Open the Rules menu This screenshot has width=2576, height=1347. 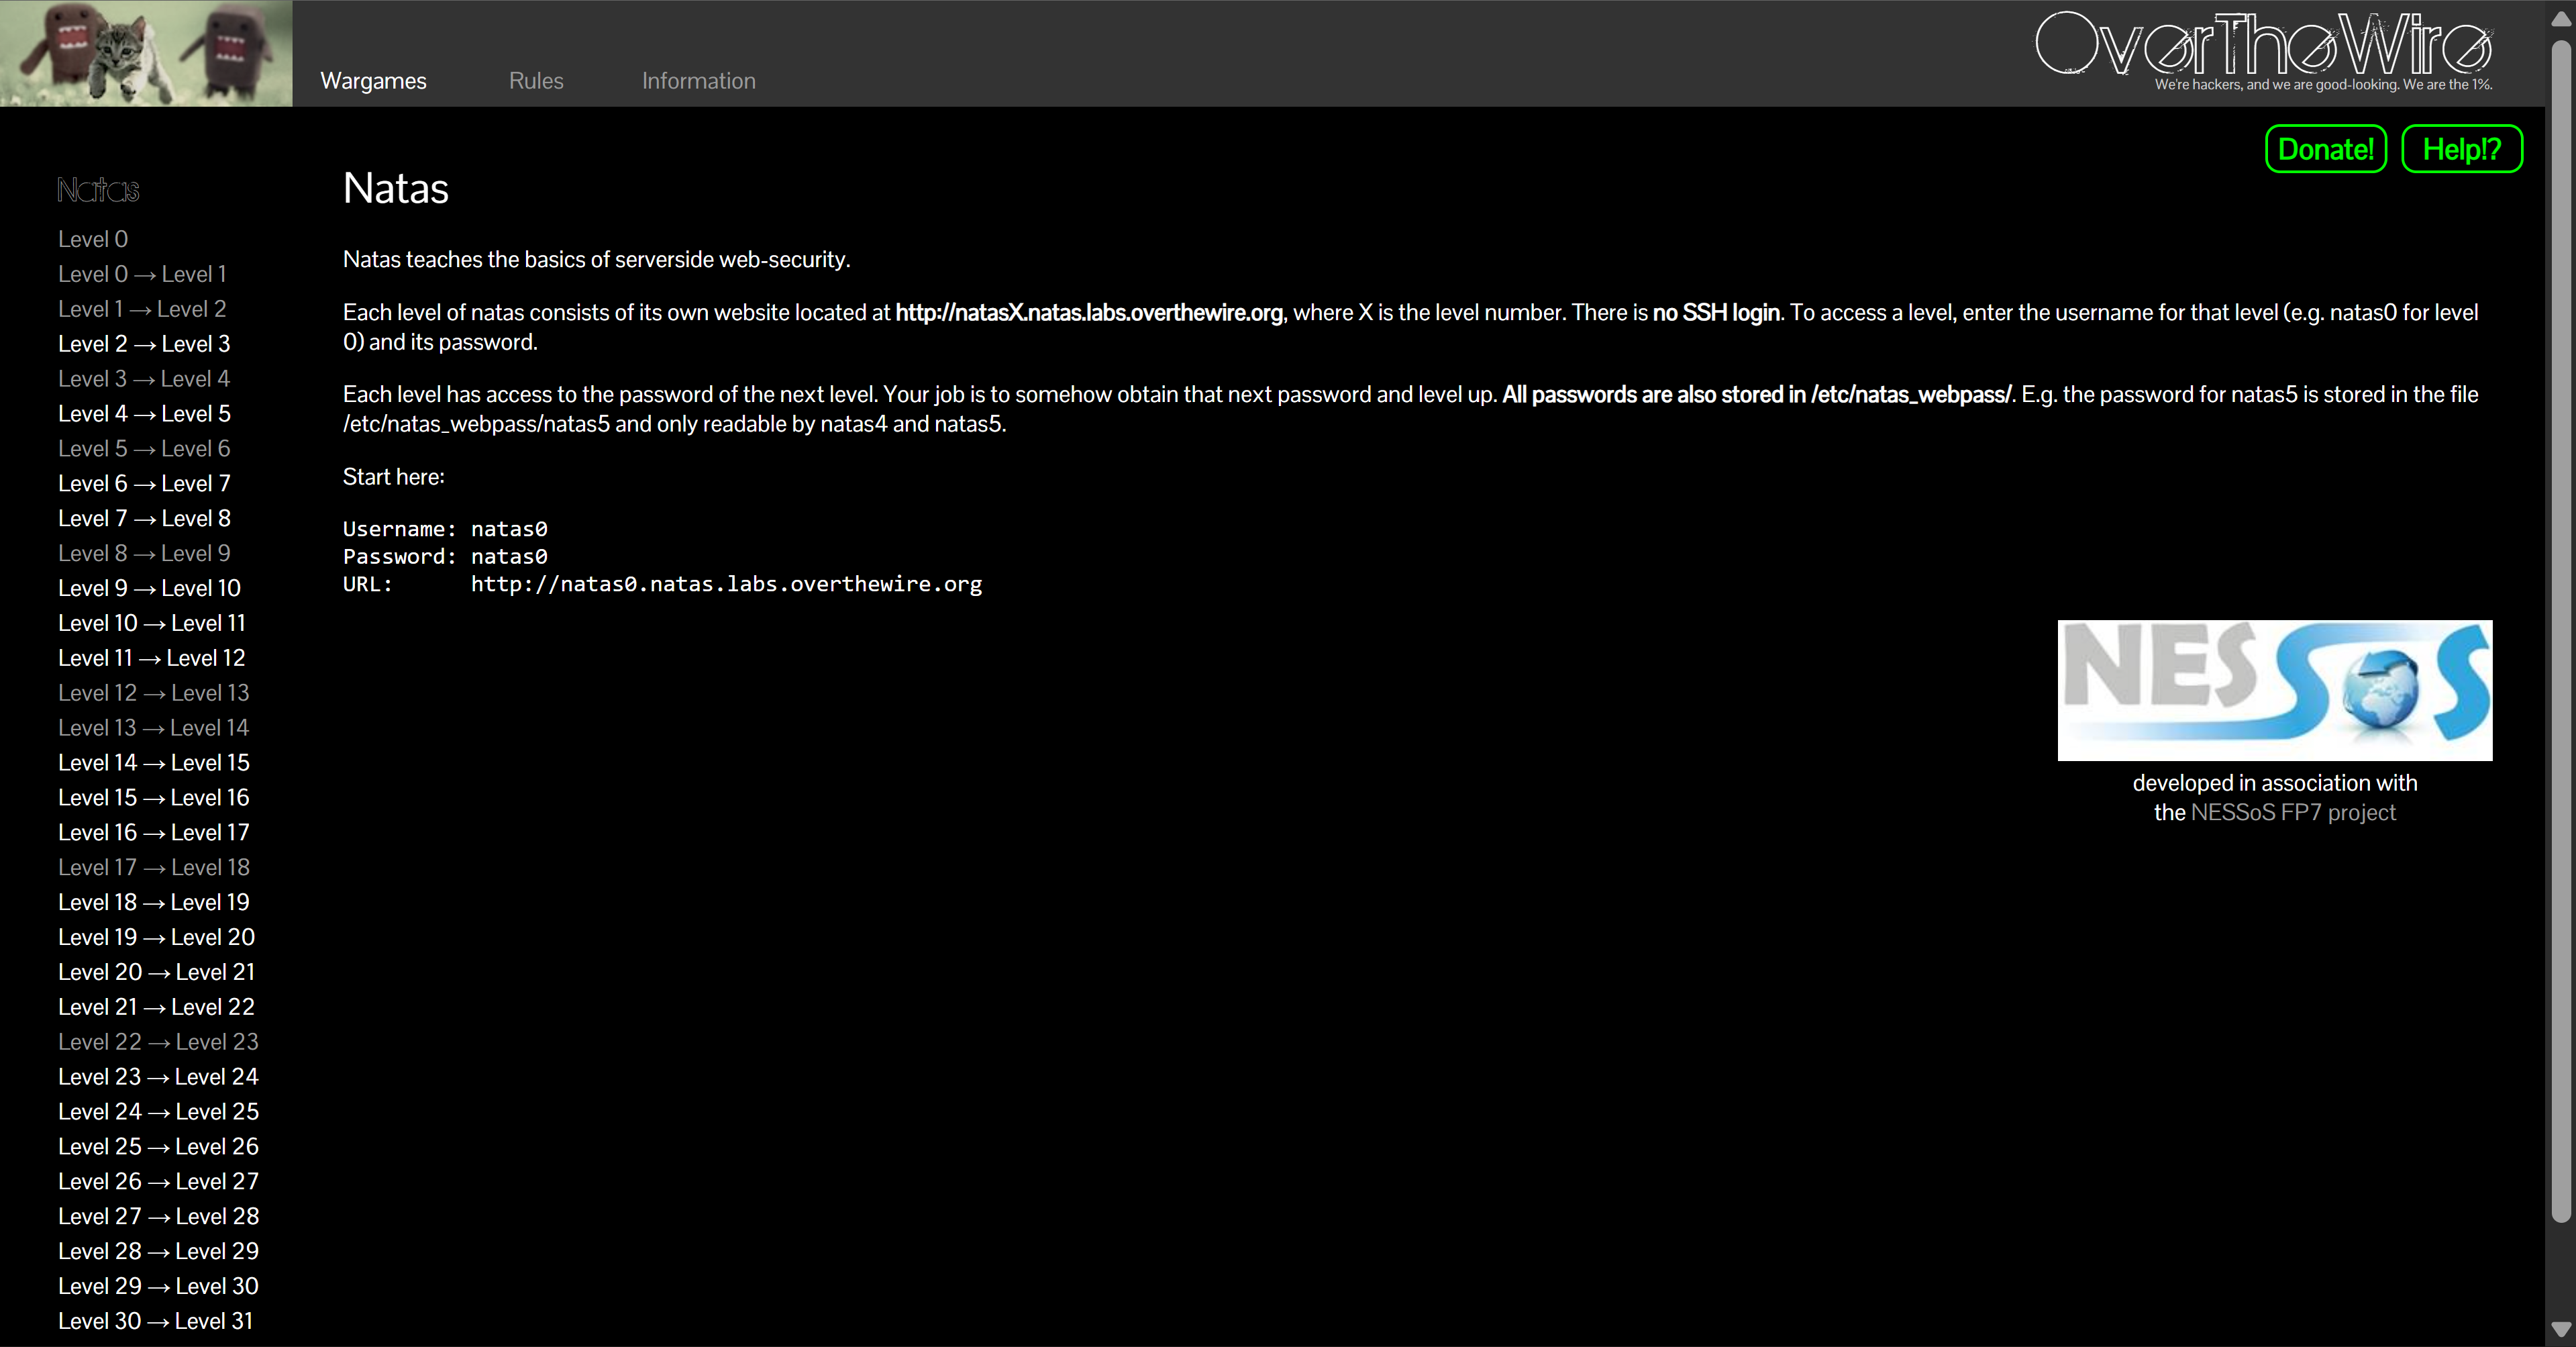click(536, 81)
